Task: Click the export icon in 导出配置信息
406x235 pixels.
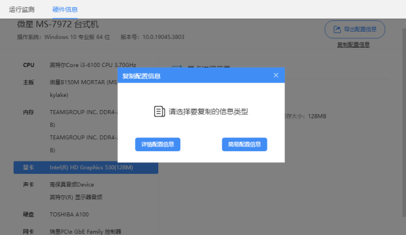Action: pos(337,29)
